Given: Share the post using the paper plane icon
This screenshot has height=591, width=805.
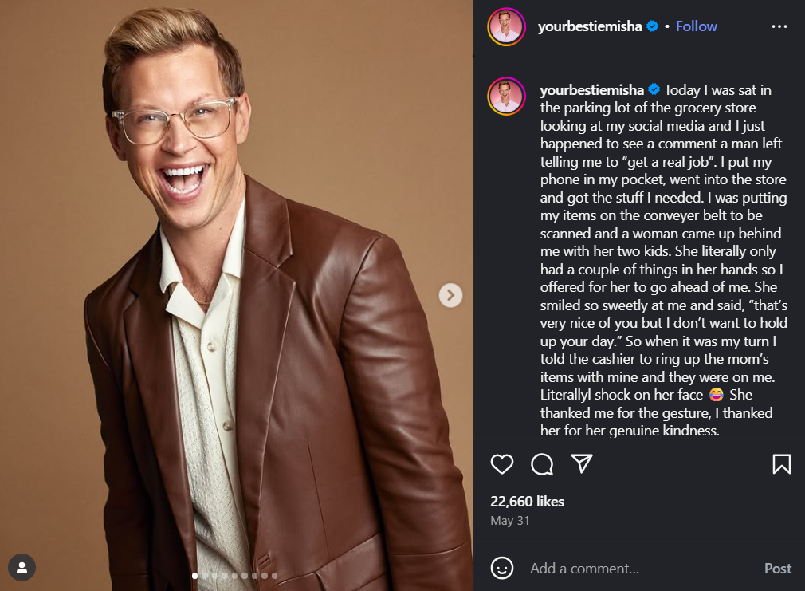Looking at the screenshot, I should [x=583, y=463].
